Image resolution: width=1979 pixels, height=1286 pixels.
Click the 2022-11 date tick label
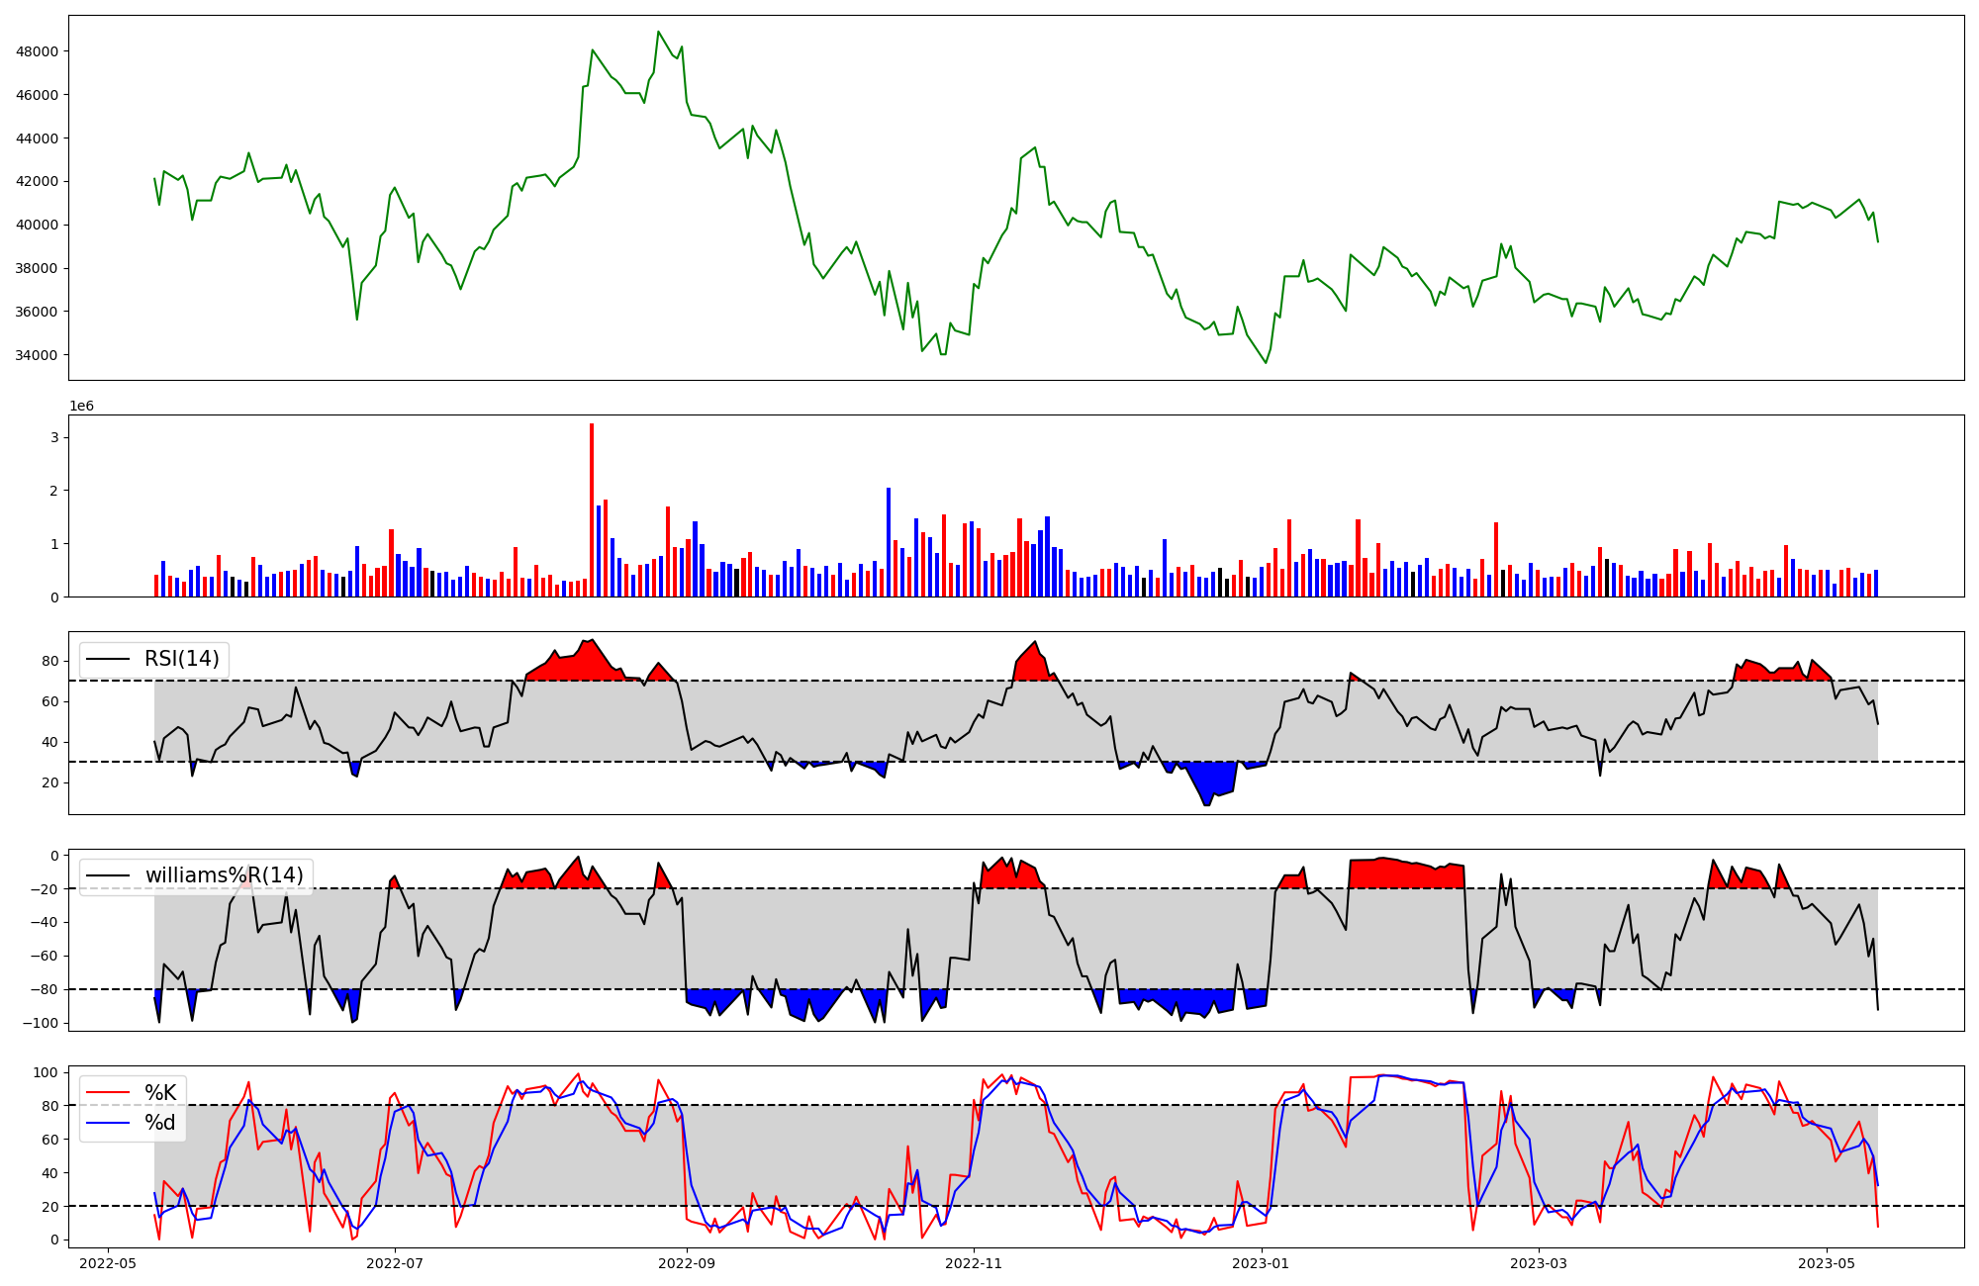[974, 1263]
